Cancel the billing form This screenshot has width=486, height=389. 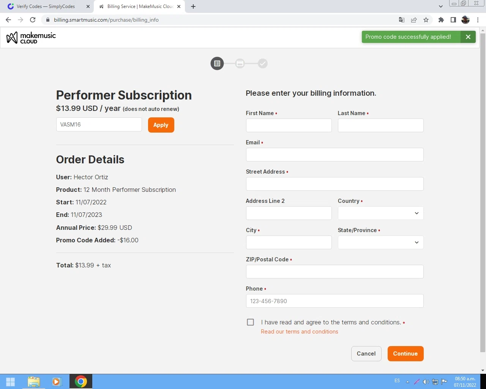(x=366, y=354)
